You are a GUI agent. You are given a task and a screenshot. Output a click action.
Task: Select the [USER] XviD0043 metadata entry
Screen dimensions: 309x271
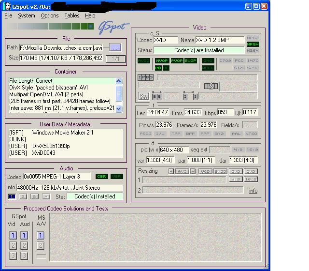(x=66, y=153)
